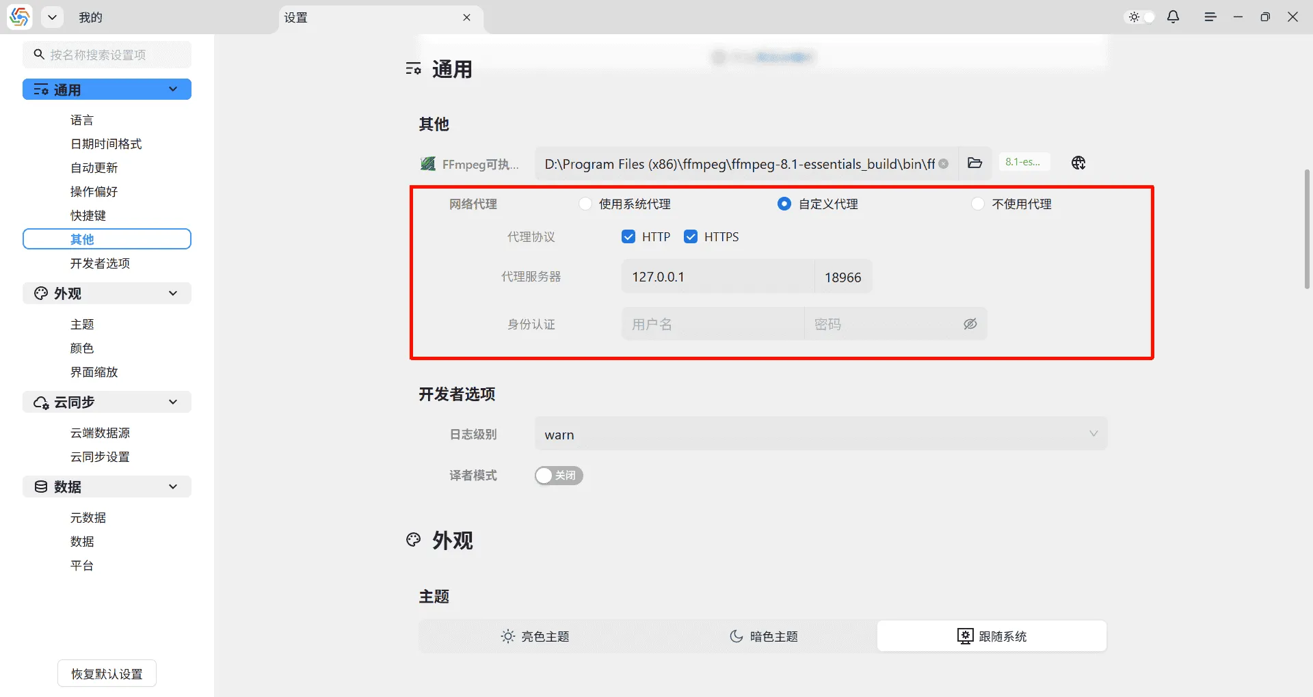Viewport: 1313px width, 697px height.
Task: Collapse the 数据 sidebar section
Action: click(x=173, y=487)
